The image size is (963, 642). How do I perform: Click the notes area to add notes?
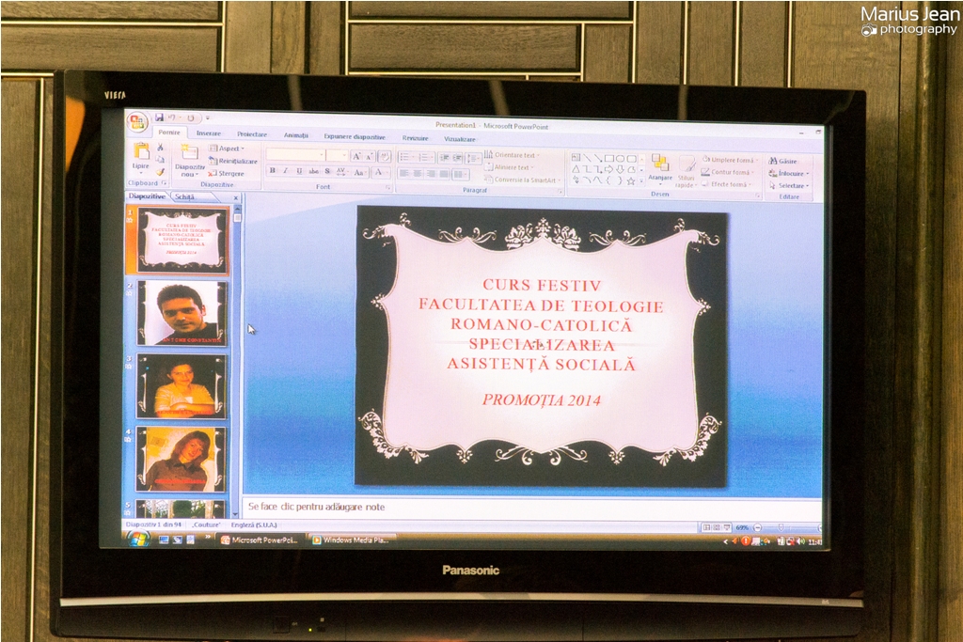531,507
